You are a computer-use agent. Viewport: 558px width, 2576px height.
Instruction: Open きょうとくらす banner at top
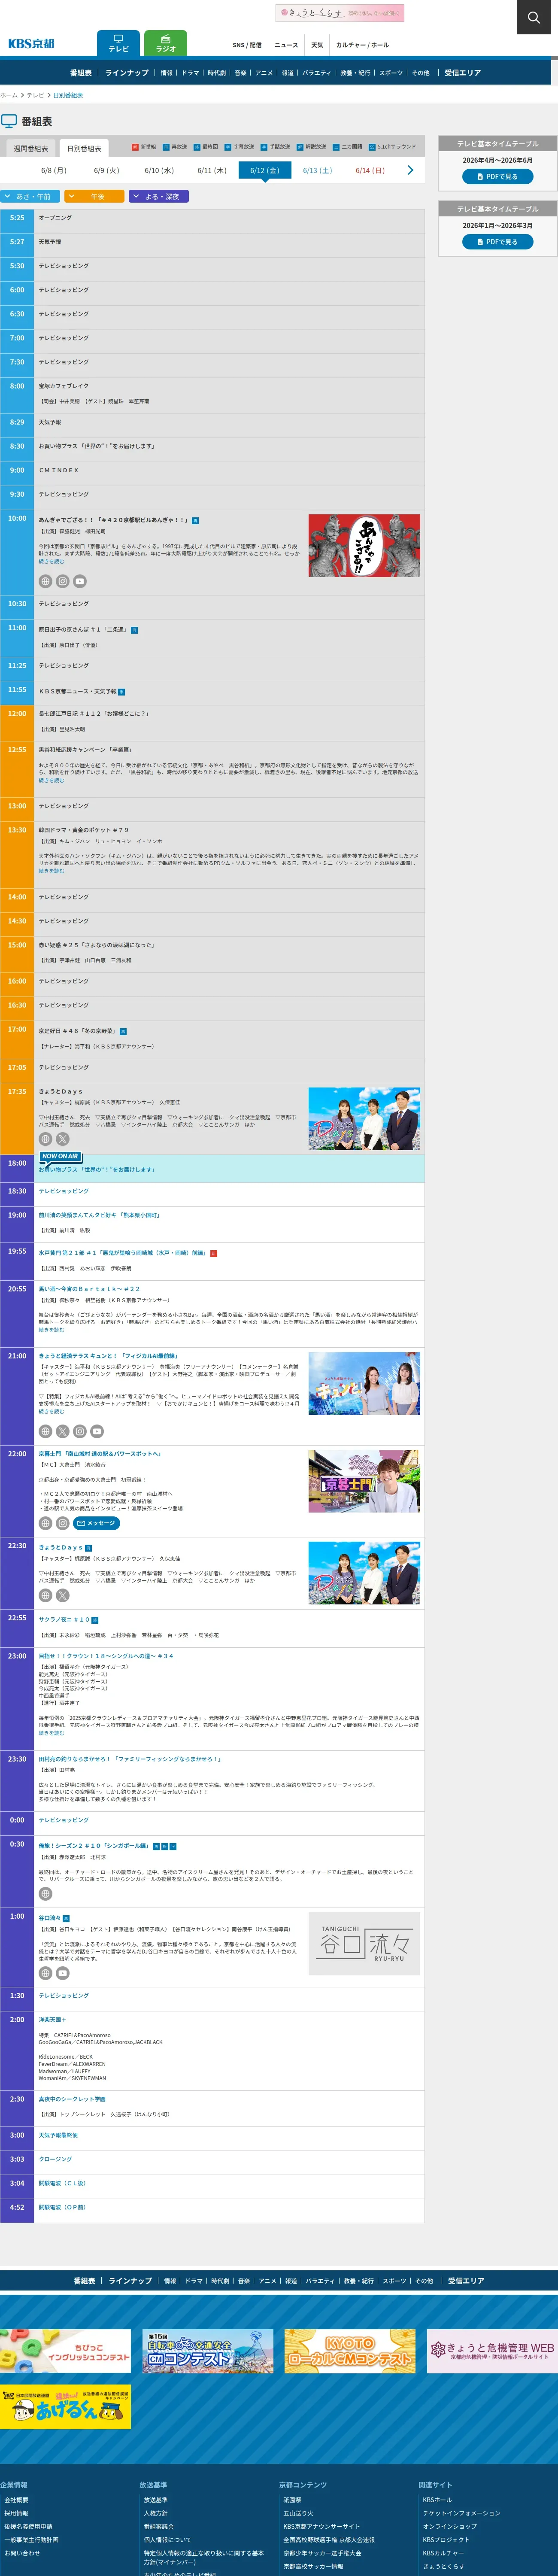point(340,13)
